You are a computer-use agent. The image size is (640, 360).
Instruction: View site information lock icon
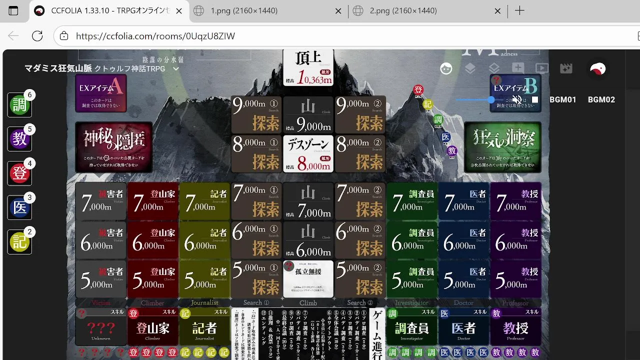pyautogui.click(x=63, y=36)
